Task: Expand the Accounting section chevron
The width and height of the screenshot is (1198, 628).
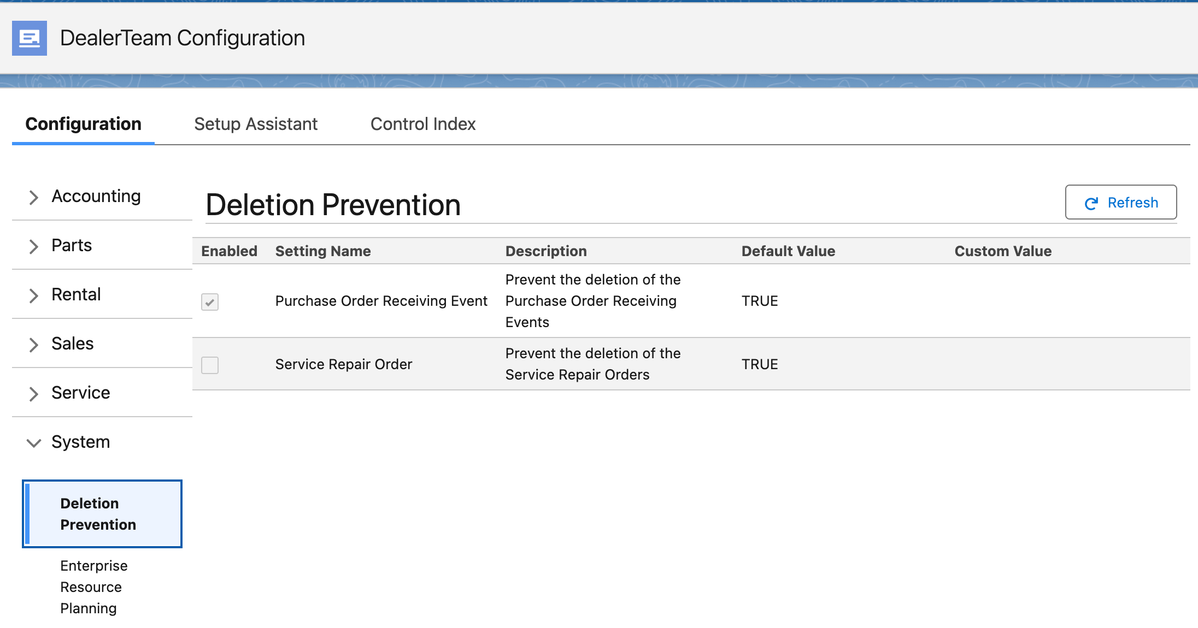Action: (x=34, y=197)
